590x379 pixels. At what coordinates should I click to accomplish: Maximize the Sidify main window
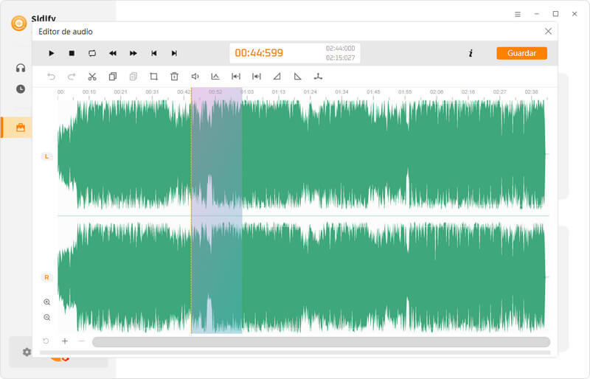click(555, 14)
